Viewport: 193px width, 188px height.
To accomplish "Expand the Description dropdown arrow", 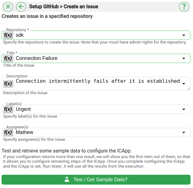I will click(184, 84).
